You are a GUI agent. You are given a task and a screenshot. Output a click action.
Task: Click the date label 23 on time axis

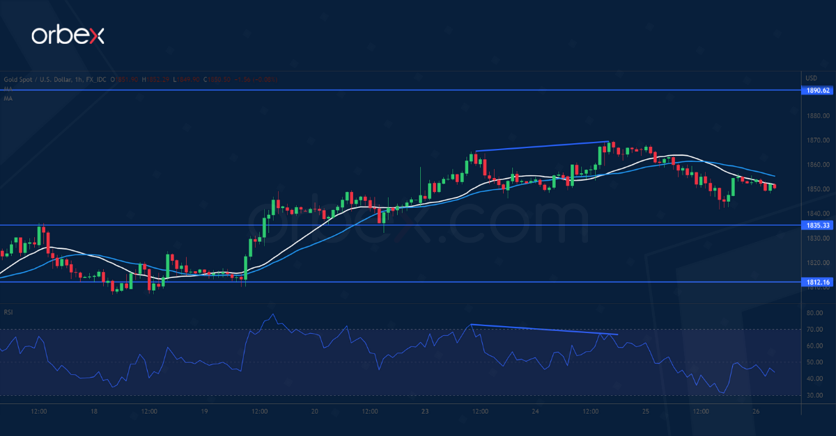click(424, 411)
